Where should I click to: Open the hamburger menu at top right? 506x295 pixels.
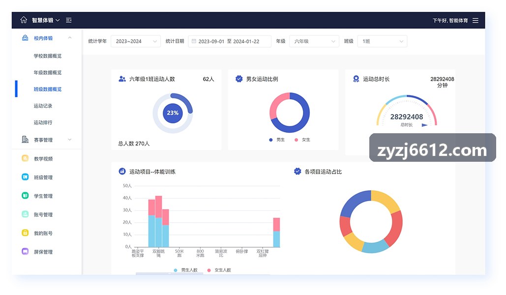coord(476,20)
